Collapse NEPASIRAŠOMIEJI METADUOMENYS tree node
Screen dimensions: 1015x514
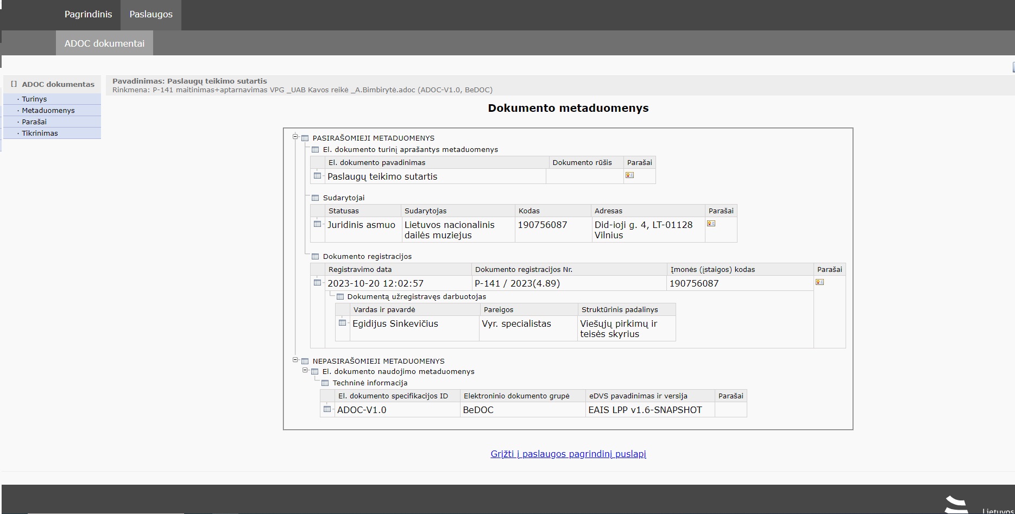[x=295, y=360]
